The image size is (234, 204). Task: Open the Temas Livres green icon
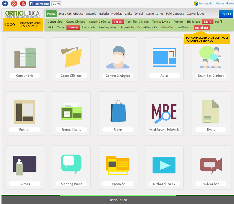(71, 112)
